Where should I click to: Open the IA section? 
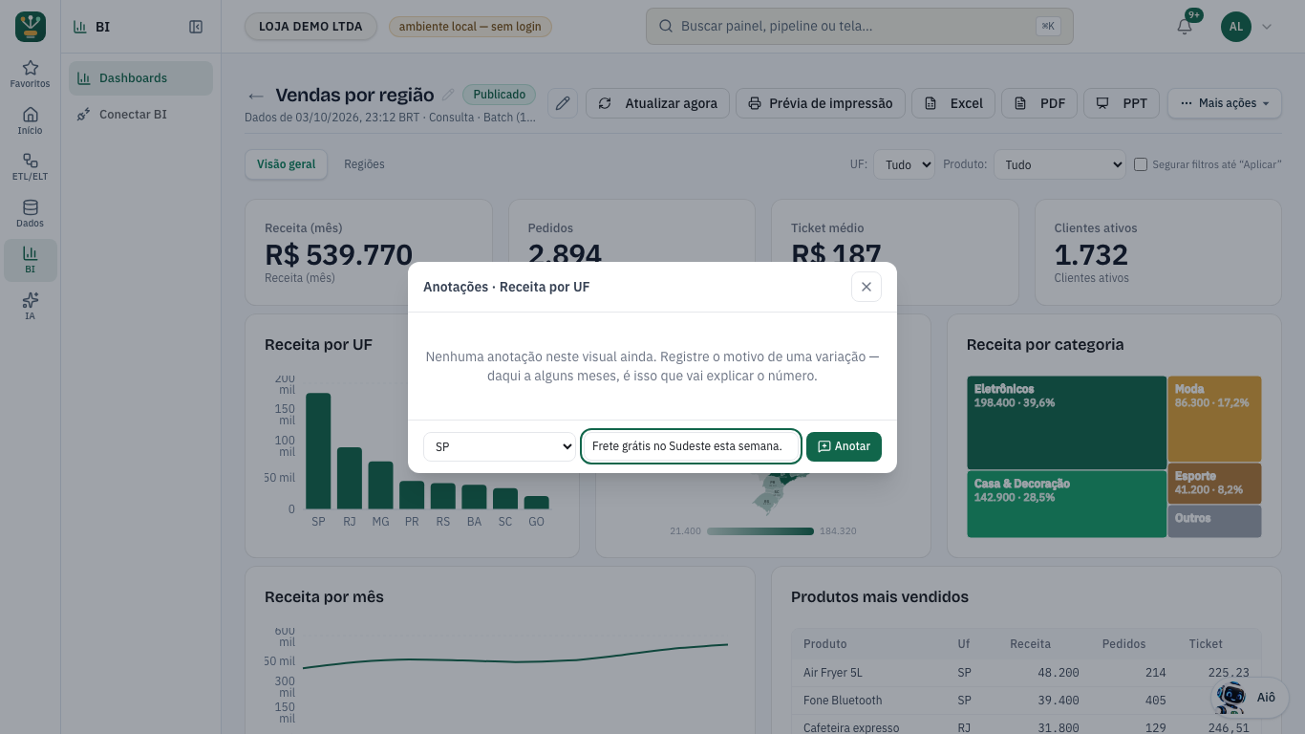click(30, 307)
